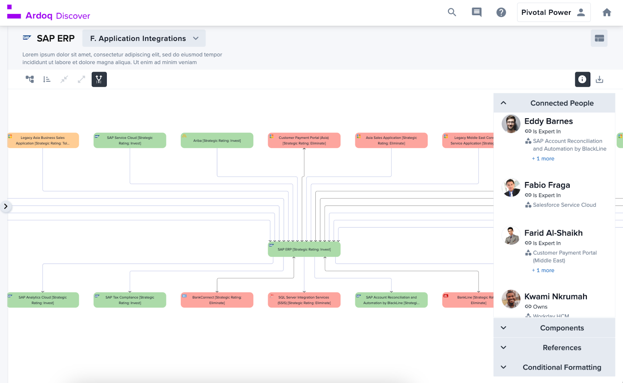623x383 pixels.
Task: Click the sort order toolbar icon
Action: pyautogui.click(x=47, y=79)
